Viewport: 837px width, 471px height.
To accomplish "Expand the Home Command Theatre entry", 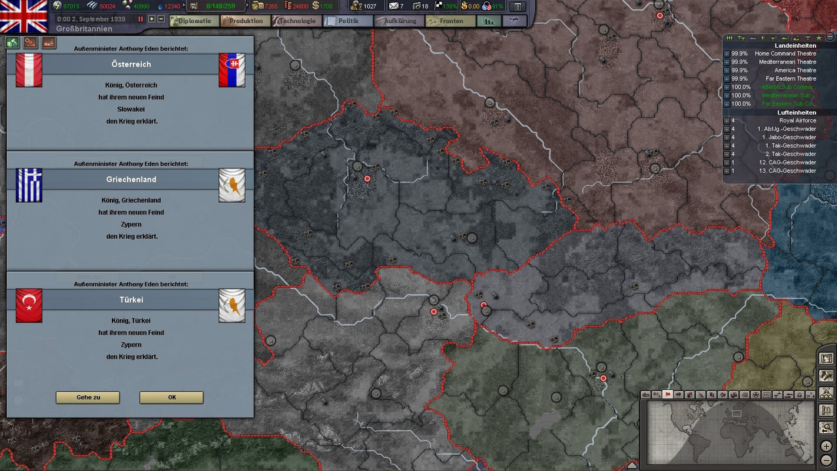I will pos(726,54).
